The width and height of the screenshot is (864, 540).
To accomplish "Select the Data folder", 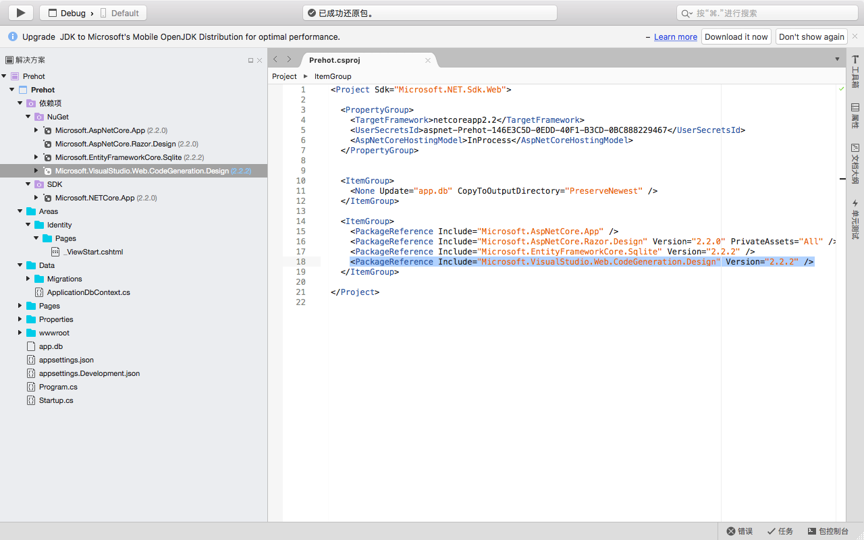I will click(47, 265).
